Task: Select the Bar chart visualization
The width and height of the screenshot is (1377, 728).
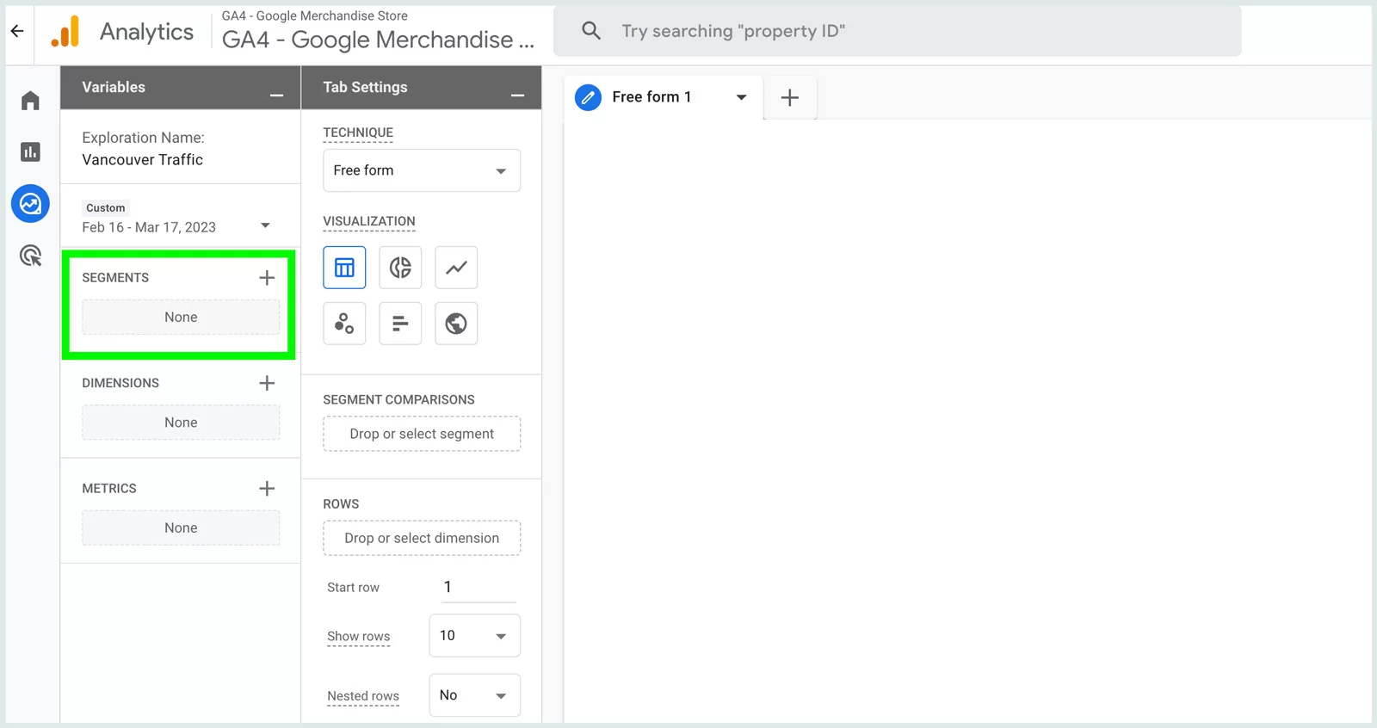Action: (x=400, y=324)
